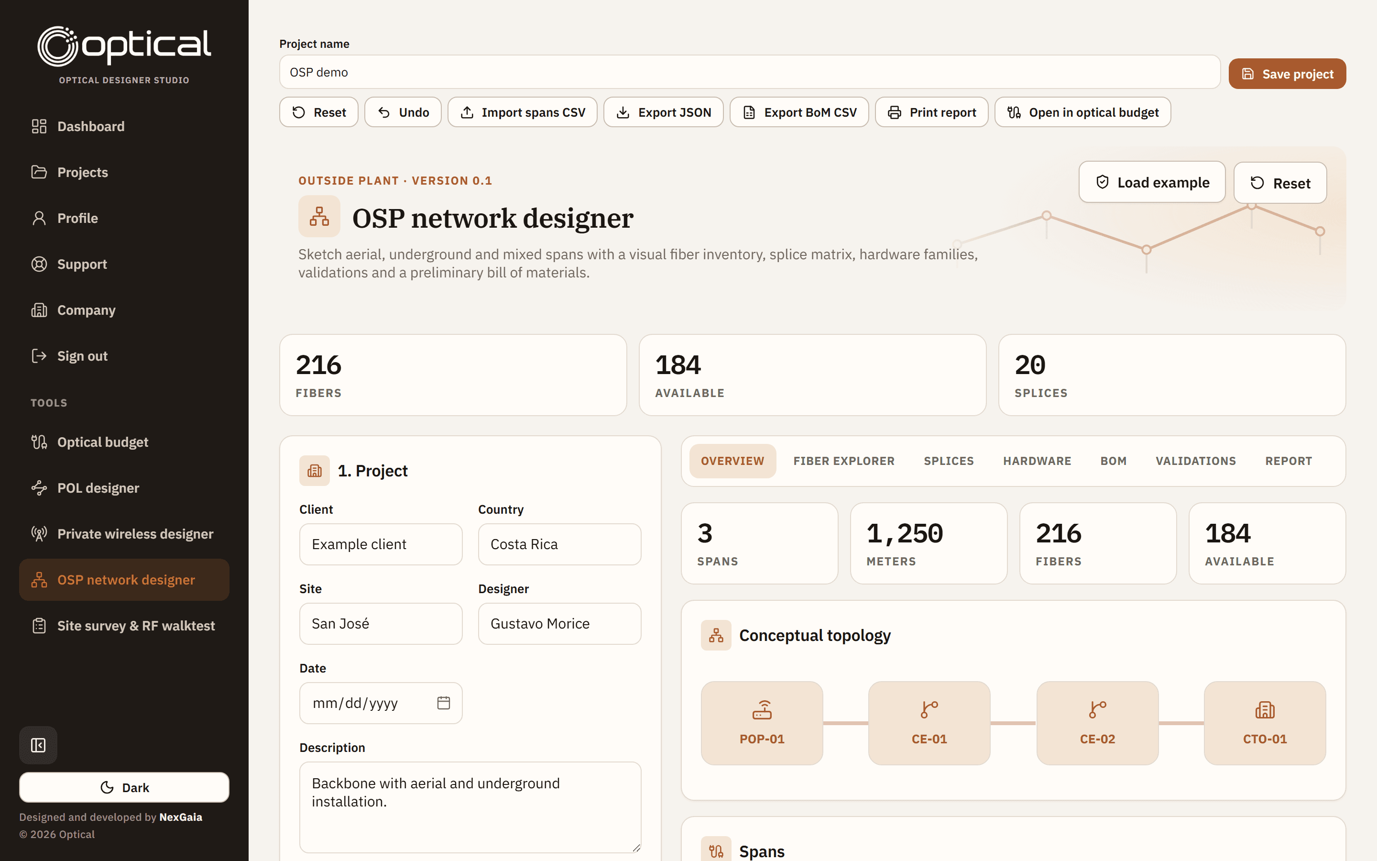Open the Support section

click(124, 264)
